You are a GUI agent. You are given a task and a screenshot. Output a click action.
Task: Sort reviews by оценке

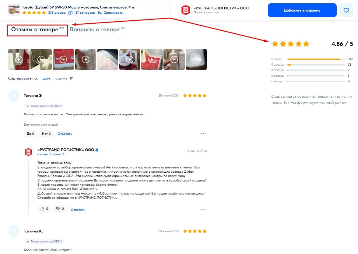(x=61, y=78)
